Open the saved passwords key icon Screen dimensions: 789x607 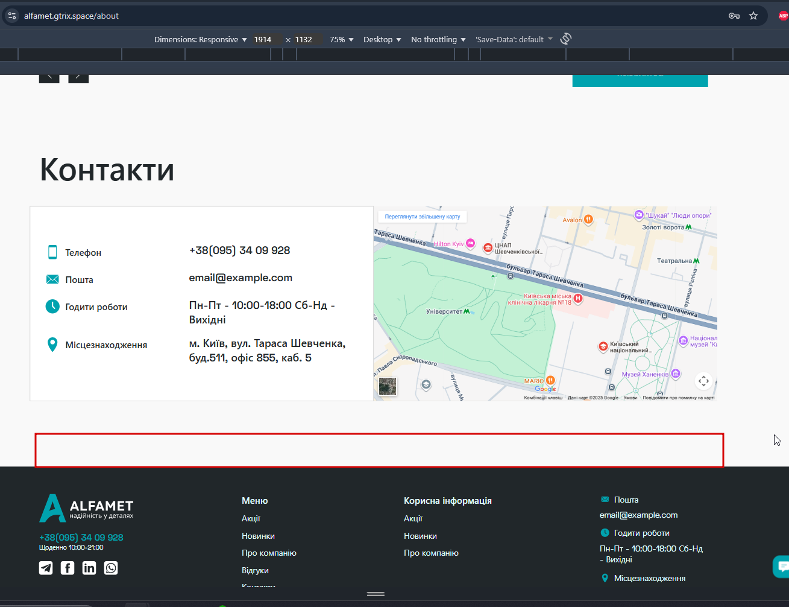734,16
